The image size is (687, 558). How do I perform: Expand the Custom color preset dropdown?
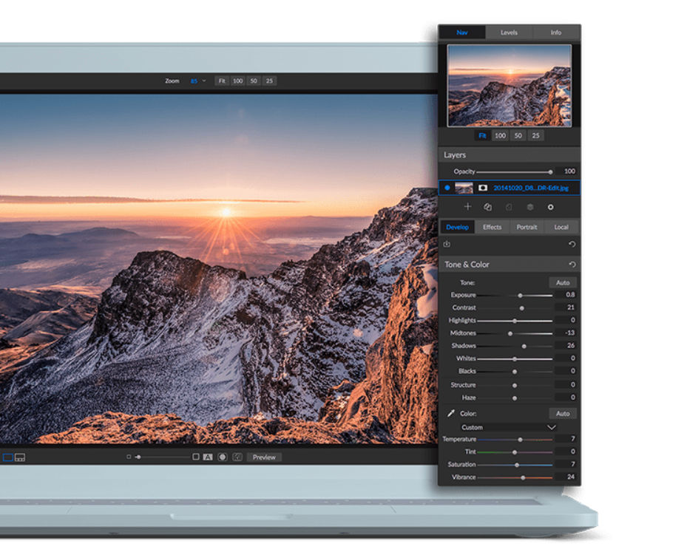click(x=509, y=427)
